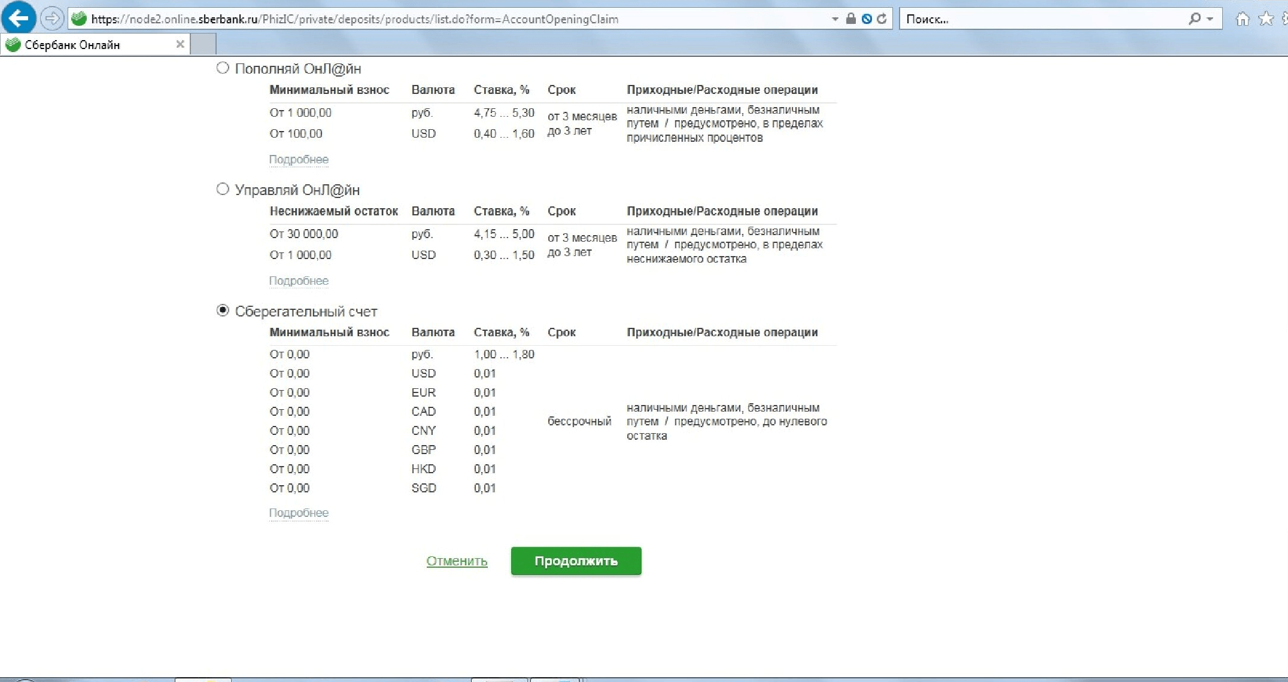Click the rate value 0,30 ... 1,50
The width and height of the screenshot is (1288, 682).
(x=504, y=255)
